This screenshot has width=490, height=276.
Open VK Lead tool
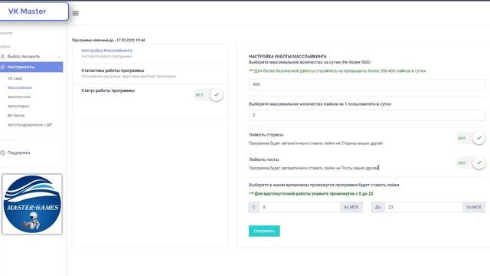click(15, 78)
